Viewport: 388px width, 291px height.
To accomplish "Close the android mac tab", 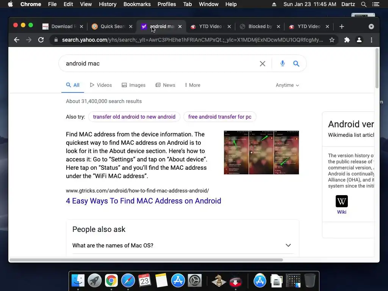I will (180, 27).
